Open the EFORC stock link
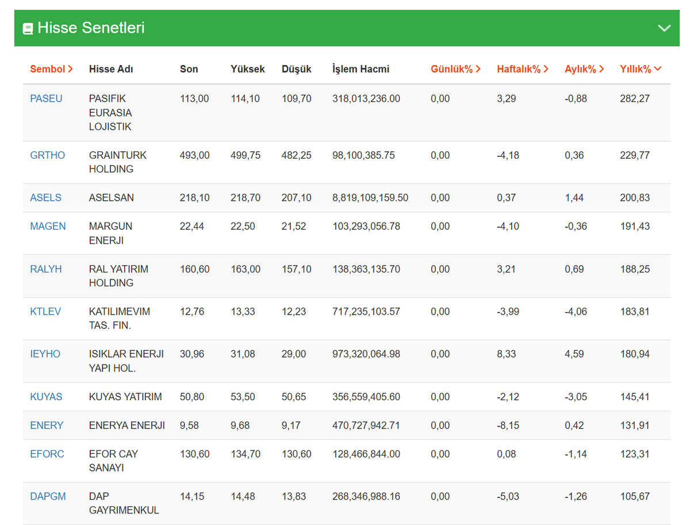This screenshot has height=525, width=690. 47,454
